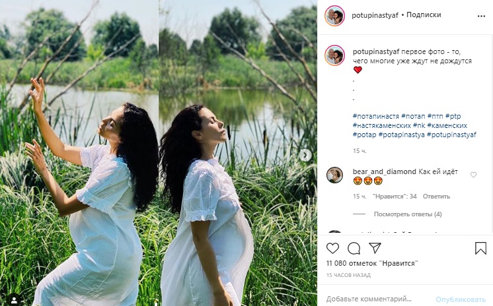
Task: Share the post via paper plane icon
Action: pos(375,248)
